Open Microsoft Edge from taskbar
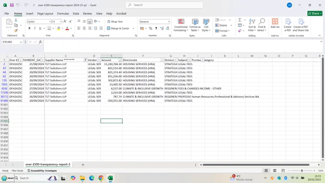 tap(92, 178)
